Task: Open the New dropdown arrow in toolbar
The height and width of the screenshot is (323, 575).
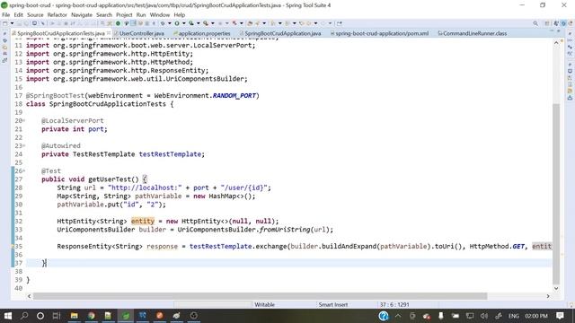Action: pos(12,23)
